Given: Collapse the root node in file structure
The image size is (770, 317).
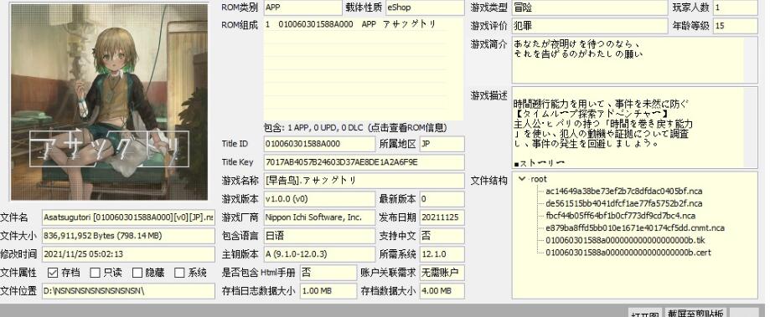Looking at the screenshot, I should 523,179.
